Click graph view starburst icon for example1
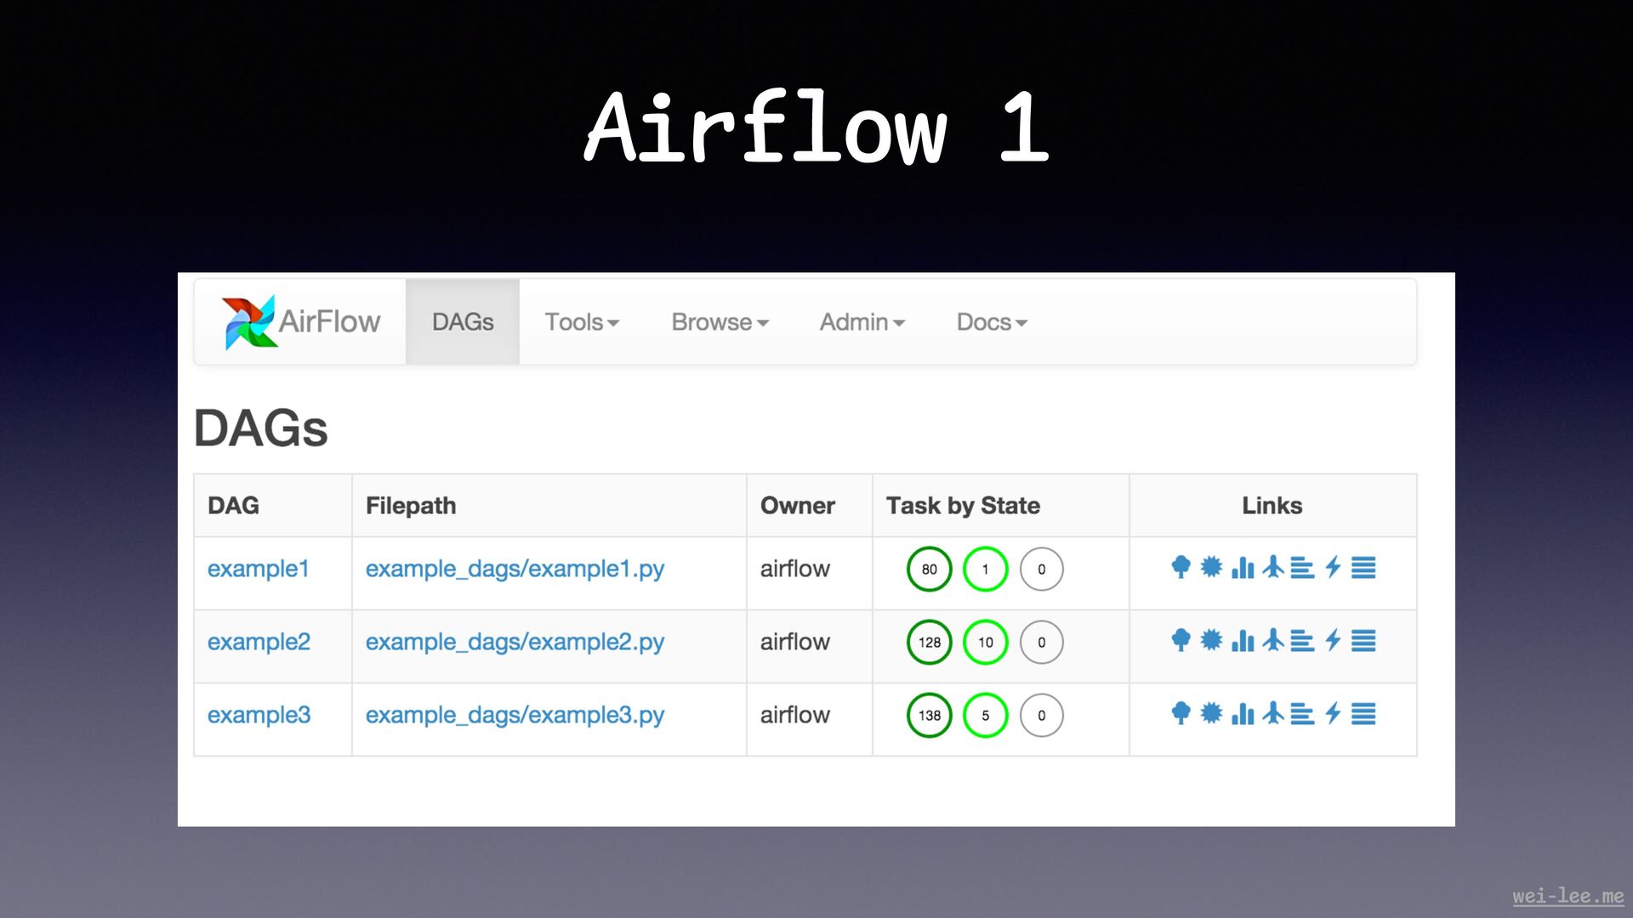Viewport: 1633px width, 918px height. (1211, 567)
